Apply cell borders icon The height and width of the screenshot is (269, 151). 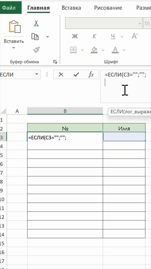pos(73,50)
